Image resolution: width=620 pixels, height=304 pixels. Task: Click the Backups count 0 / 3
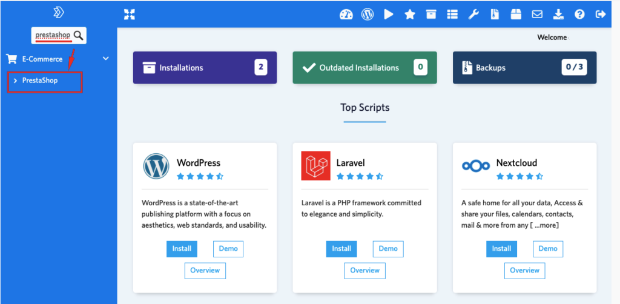(x=574, y=67)
